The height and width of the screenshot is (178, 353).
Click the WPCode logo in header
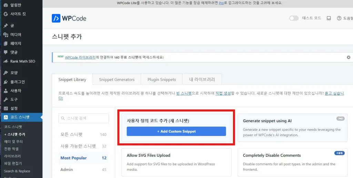pyautogui.click(x=69, y=19)
